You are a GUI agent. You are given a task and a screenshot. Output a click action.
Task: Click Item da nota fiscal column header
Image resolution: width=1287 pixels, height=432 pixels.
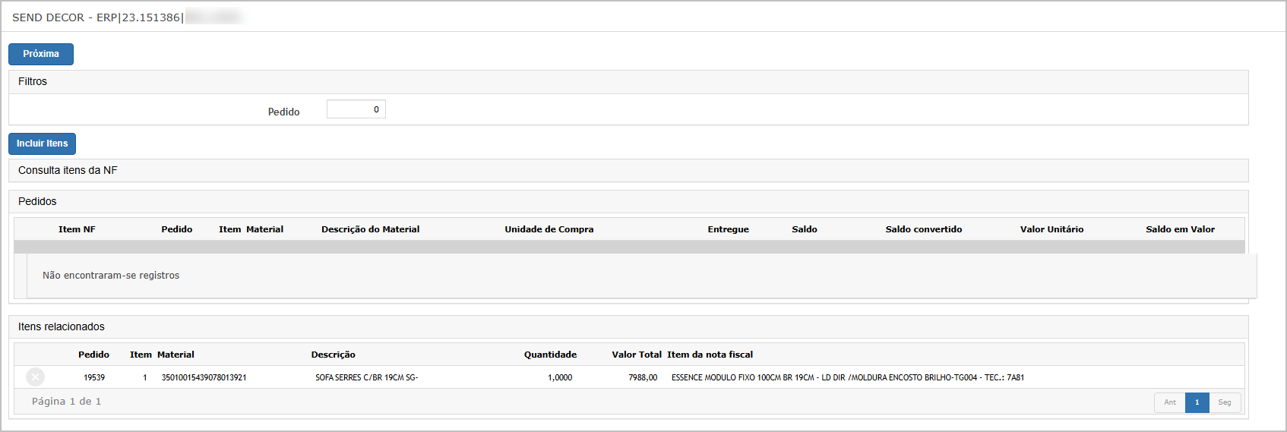pyautogui.click(x=710, y=355)
